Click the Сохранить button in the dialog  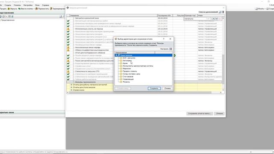click(154, 89)
